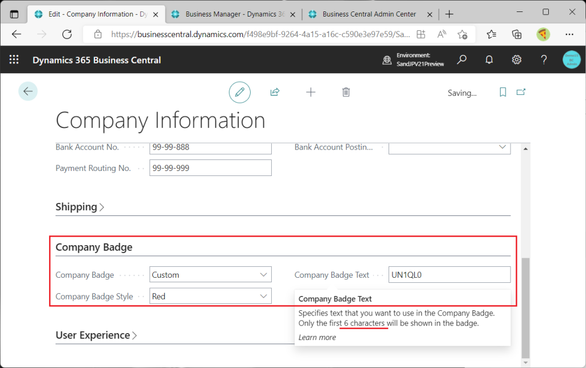Click the SandJPV21Preview environment label

tap(420, 64)
